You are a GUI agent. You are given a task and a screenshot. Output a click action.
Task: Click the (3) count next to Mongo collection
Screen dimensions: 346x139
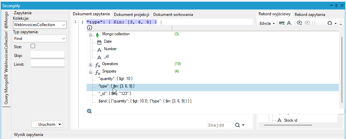tap(176, 34)
